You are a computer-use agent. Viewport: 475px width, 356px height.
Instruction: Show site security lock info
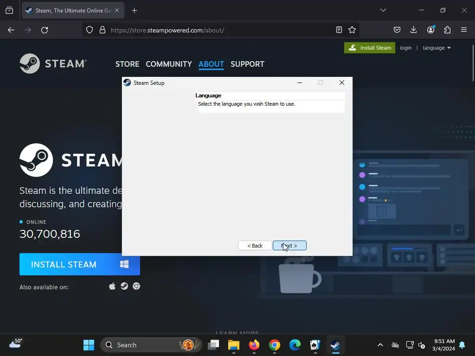[x=103, y=30]
